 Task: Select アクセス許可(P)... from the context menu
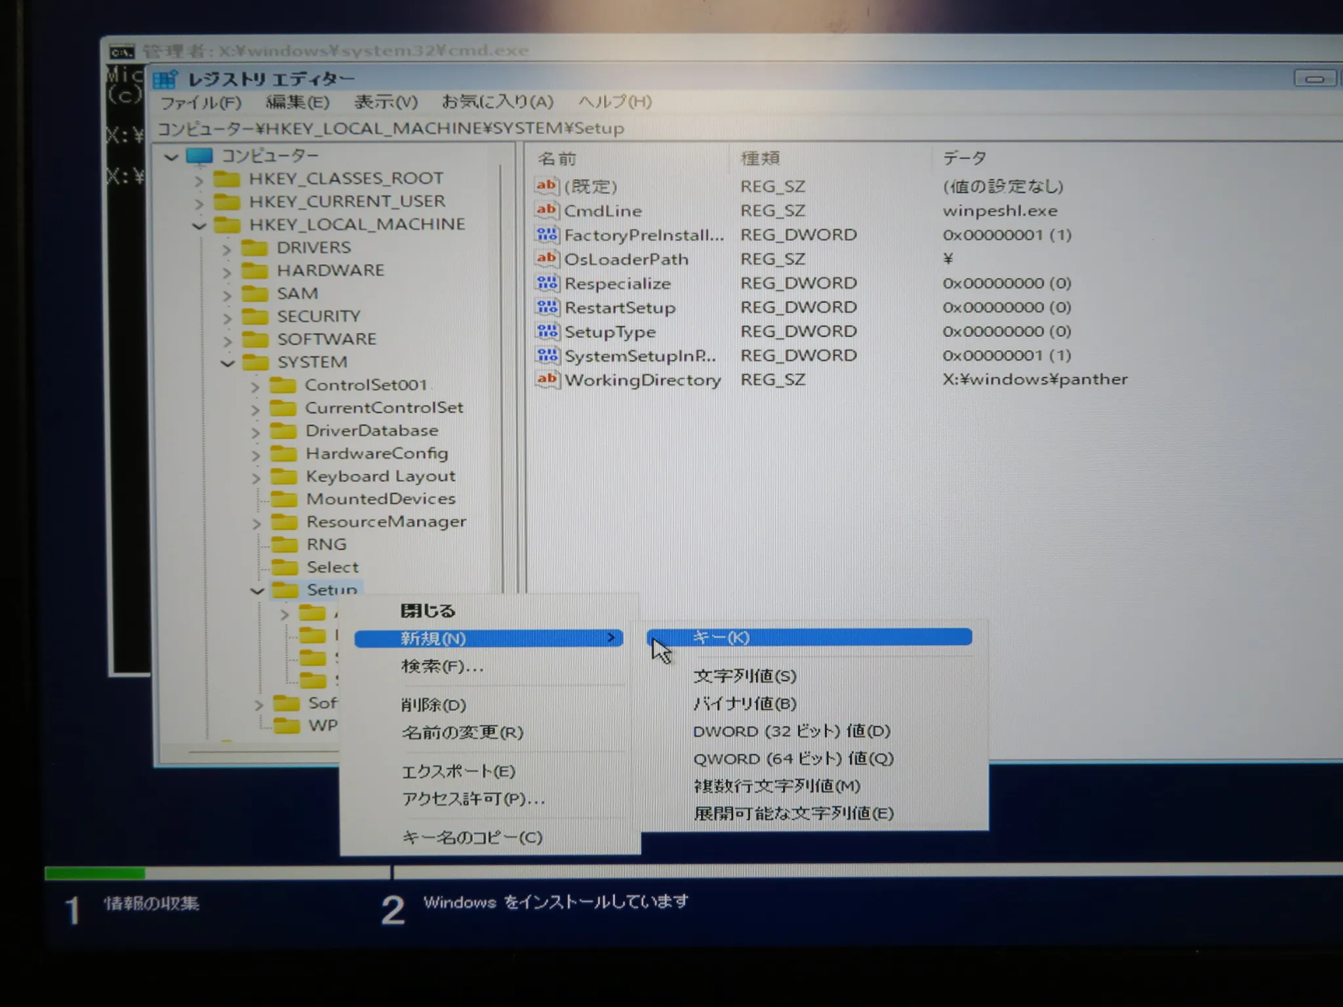point(473,799)
